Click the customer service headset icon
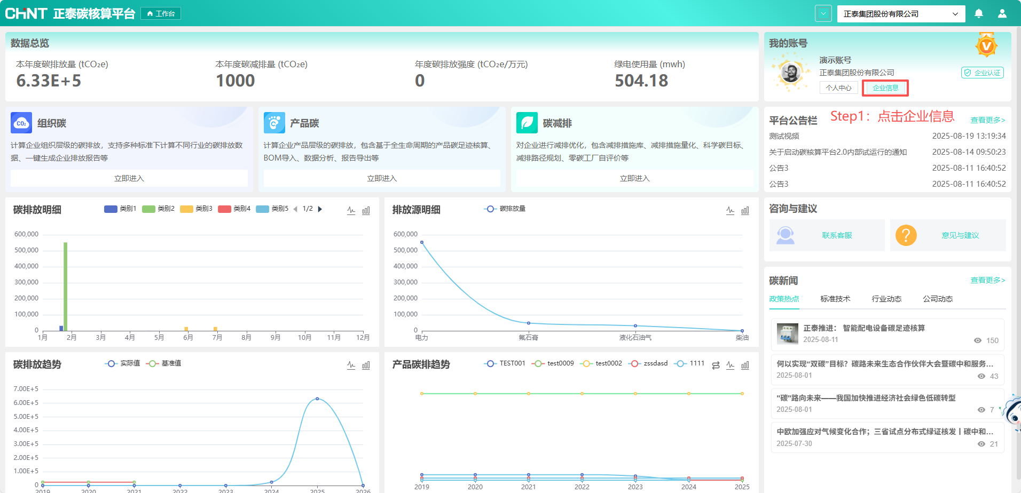The height and width of the screenshot is (493, 1021). click(x=785, y=235)
